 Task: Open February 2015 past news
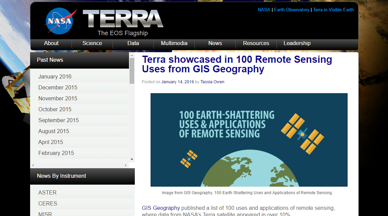click(56, 153)
